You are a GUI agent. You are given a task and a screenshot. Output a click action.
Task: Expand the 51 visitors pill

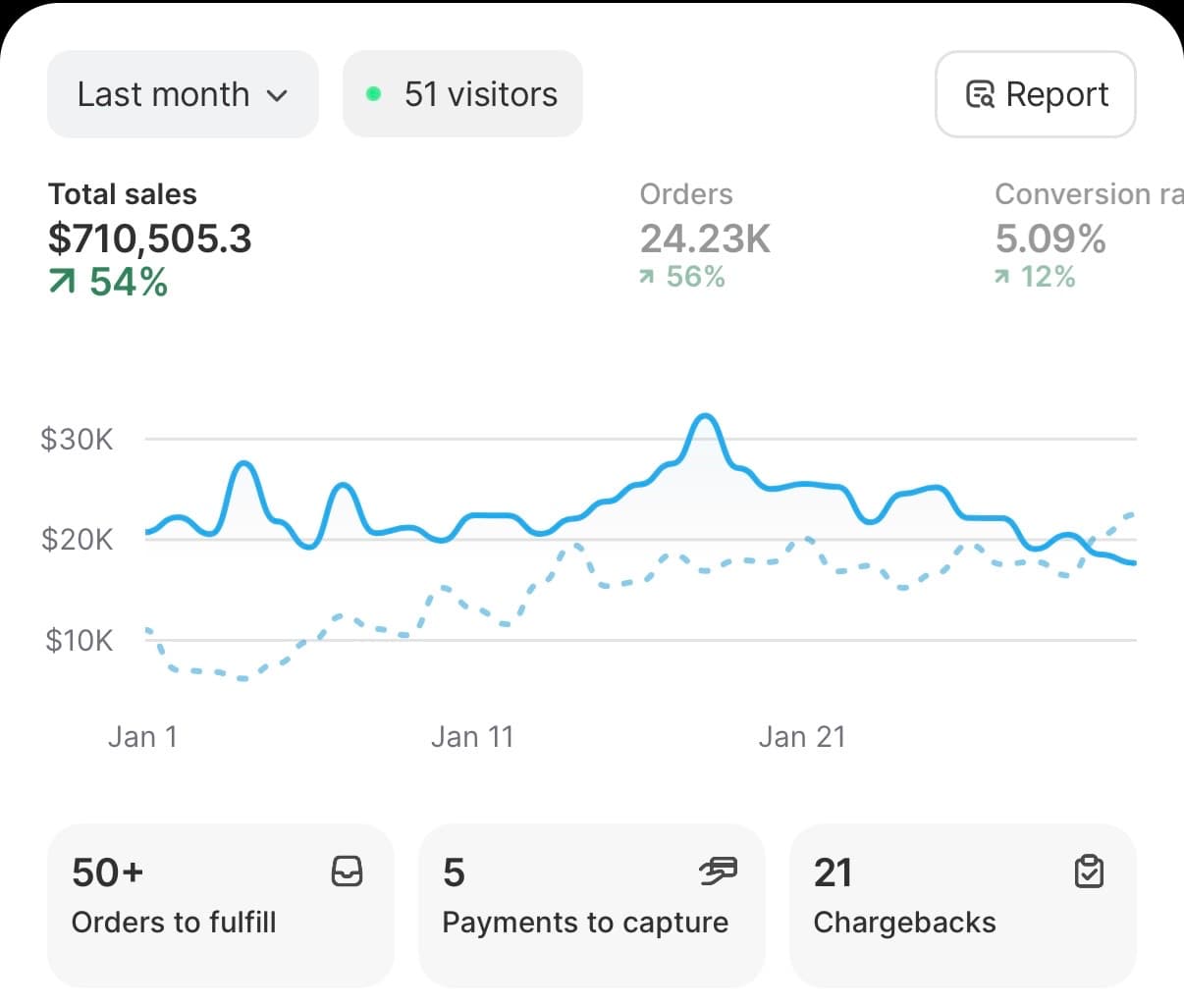[x=462, y=94]
